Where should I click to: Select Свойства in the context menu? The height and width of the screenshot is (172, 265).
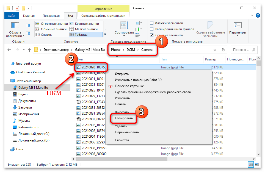coord(122,140)
